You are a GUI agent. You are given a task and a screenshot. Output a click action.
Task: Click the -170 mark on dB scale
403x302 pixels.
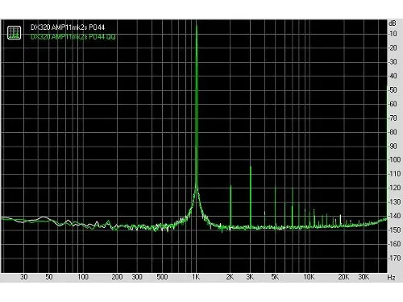[395, 258]
